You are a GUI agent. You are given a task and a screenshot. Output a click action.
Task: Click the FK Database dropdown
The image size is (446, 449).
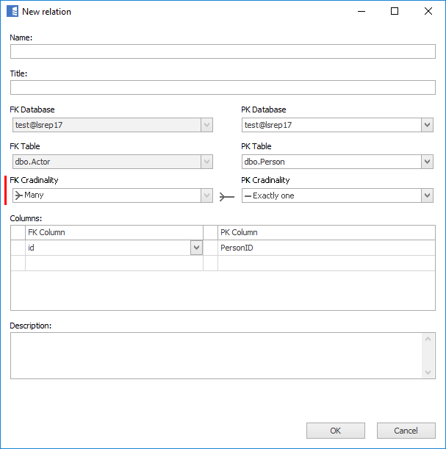tap(112, 125)
